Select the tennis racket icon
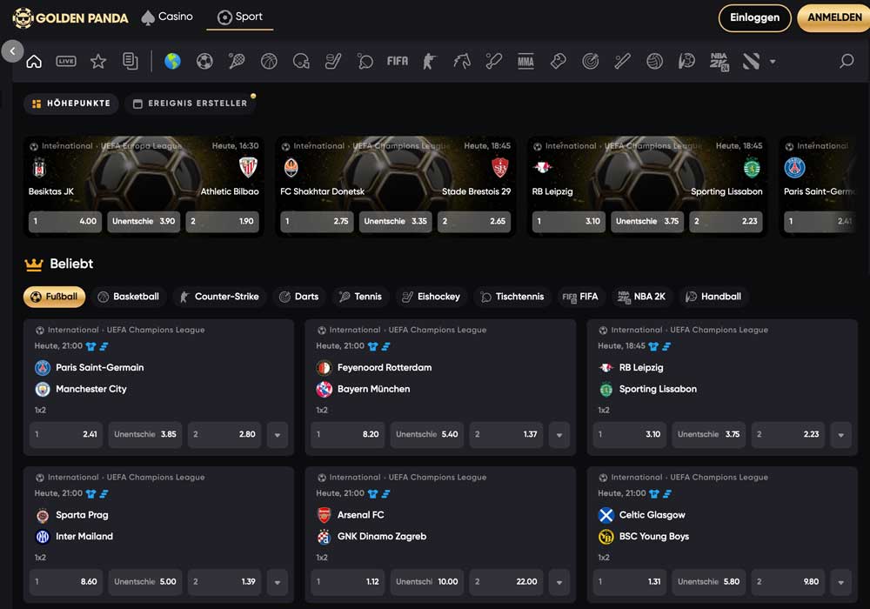This screenshot has width=870, height=609. [237, 61]
